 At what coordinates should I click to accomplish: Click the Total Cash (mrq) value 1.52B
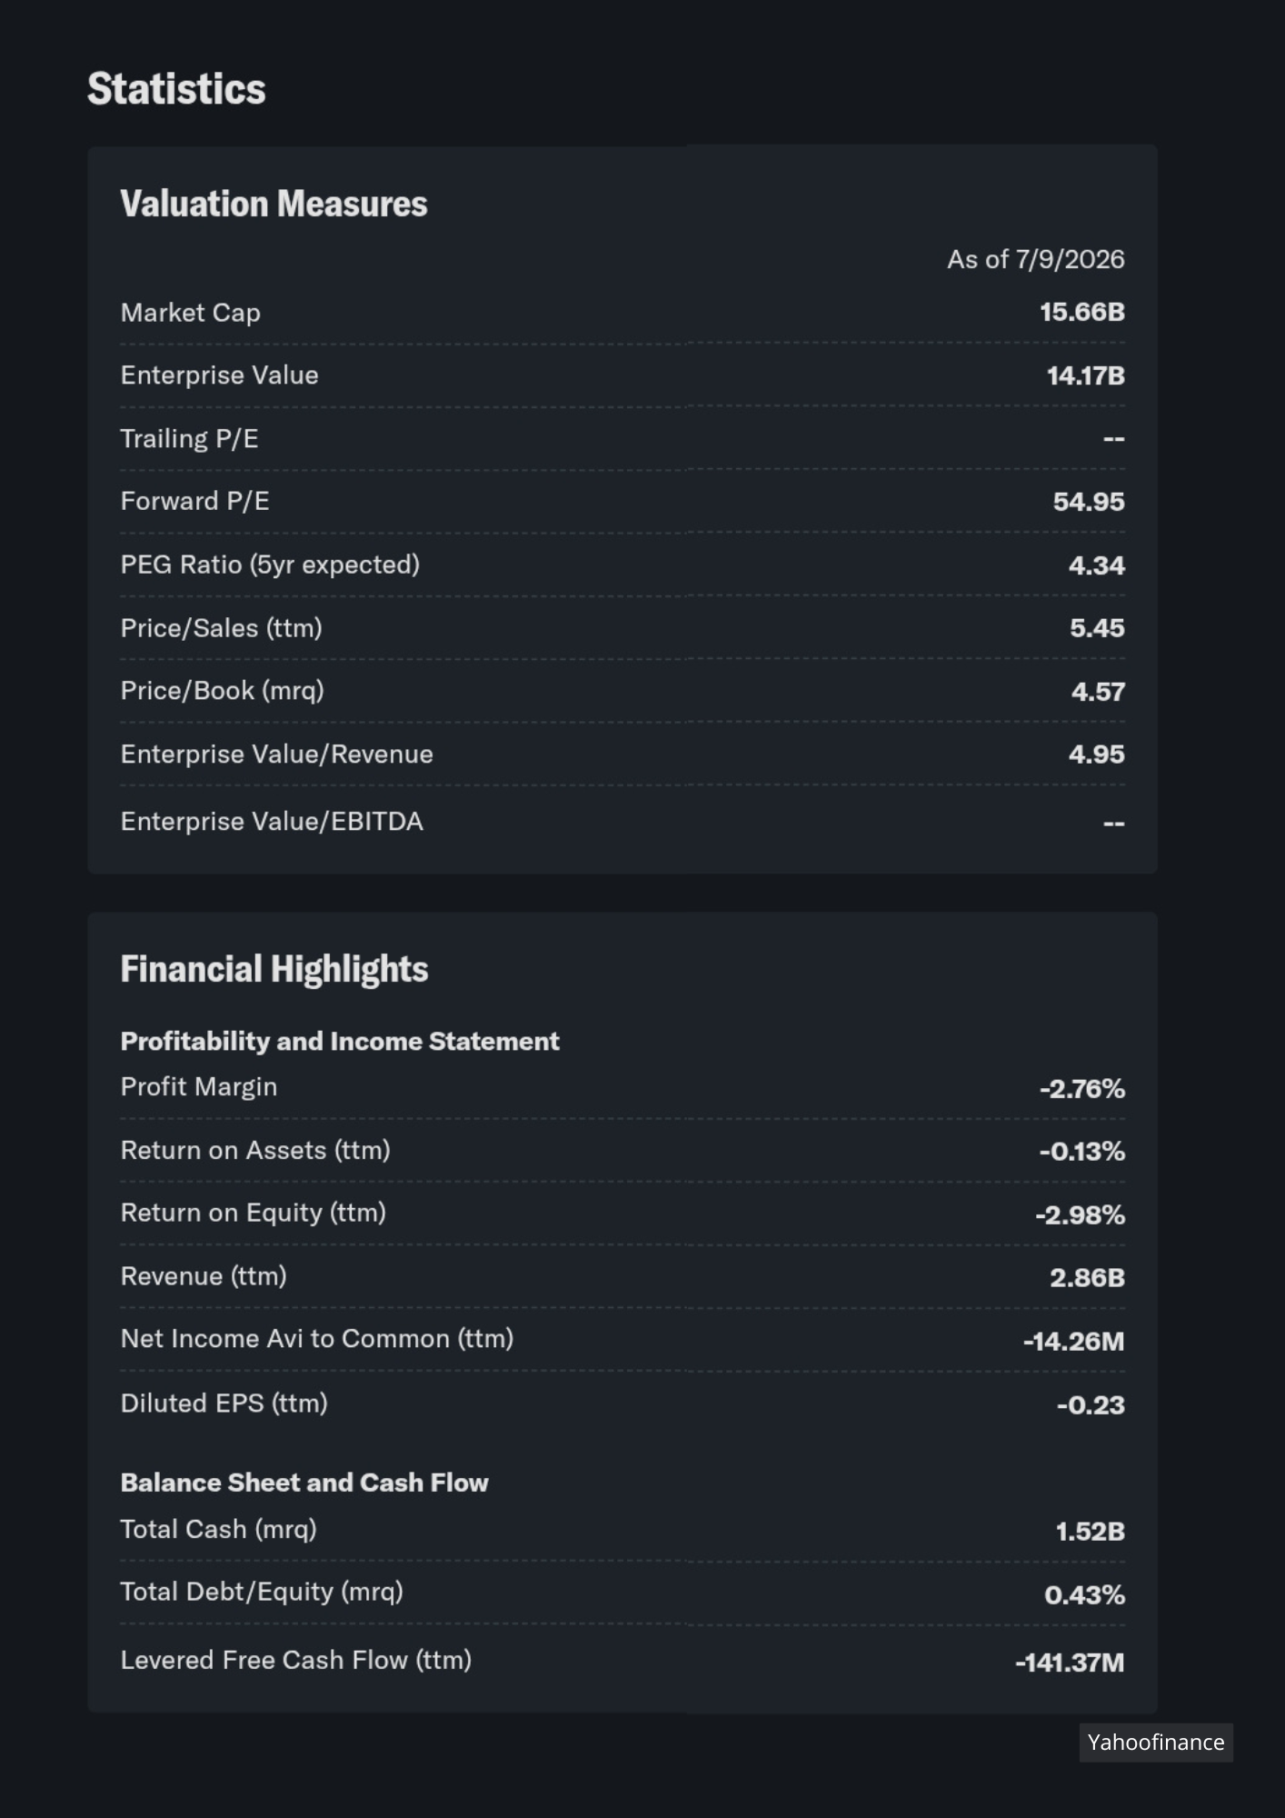(x=1090, y=1532)
